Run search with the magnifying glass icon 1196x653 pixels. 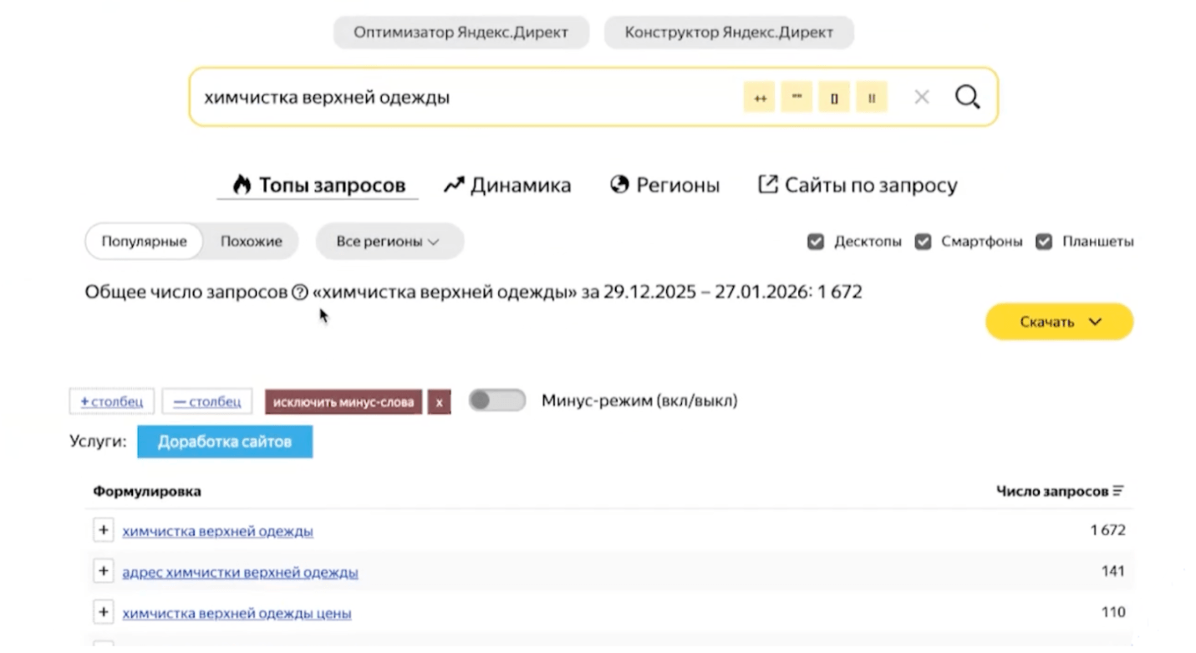967,97
